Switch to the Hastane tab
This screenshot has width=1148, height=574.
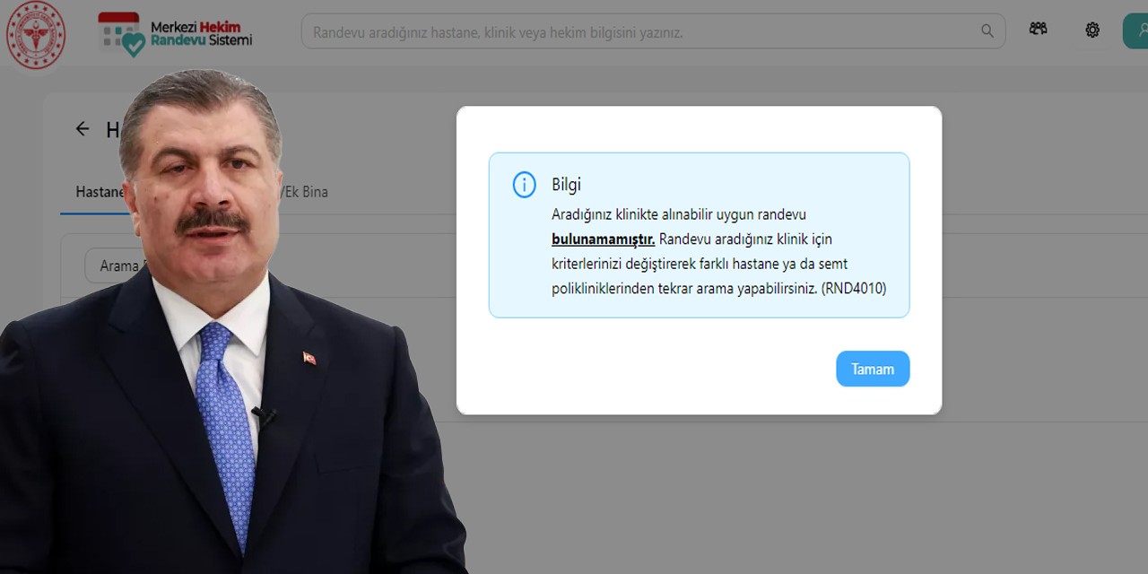point(101,192)
